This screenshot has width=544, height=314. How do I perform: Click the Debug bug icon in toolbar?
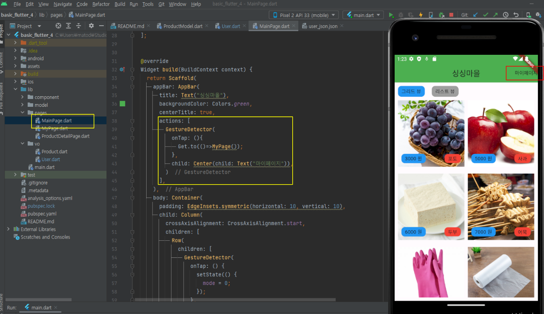[x=401, y=15]
